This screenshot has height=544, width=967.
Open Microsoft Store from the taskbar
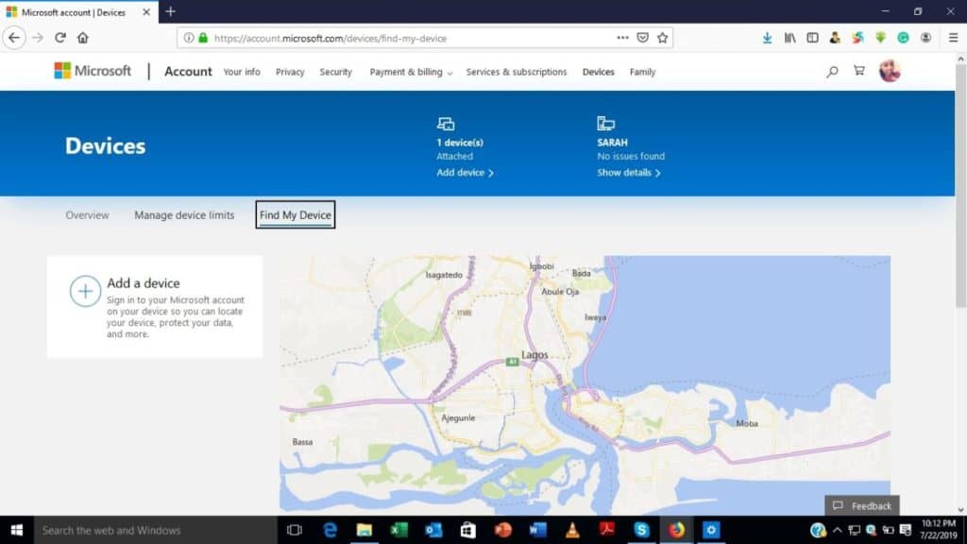point(468,530)
